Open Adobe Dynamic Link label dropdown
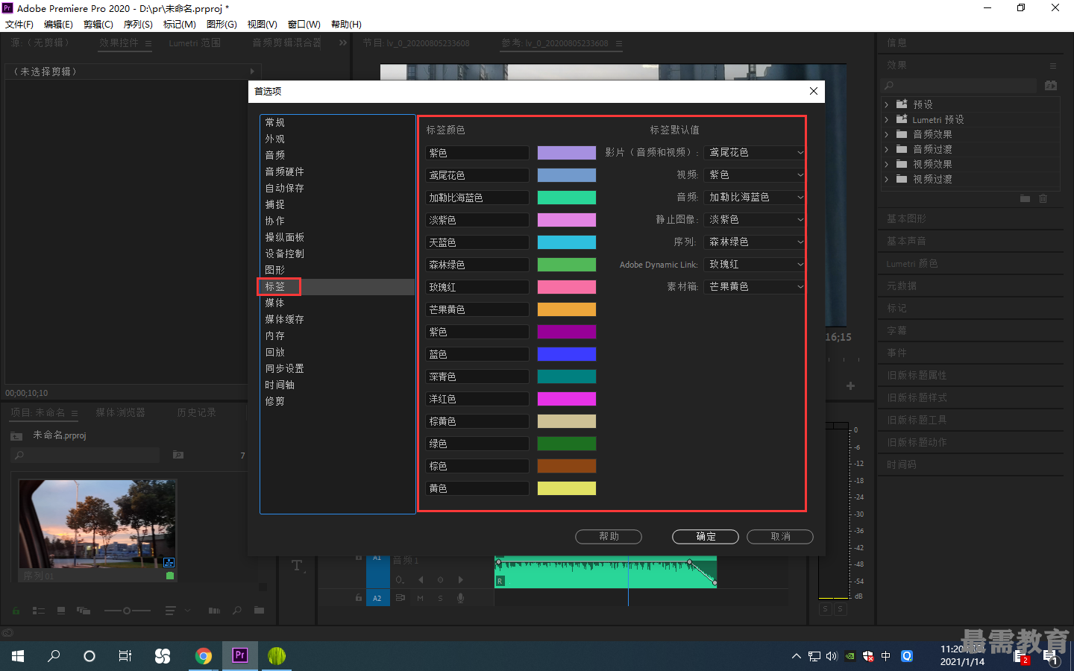Image resolution: width=1074 pixels, height=671 pixels. (x=754, y=264)
